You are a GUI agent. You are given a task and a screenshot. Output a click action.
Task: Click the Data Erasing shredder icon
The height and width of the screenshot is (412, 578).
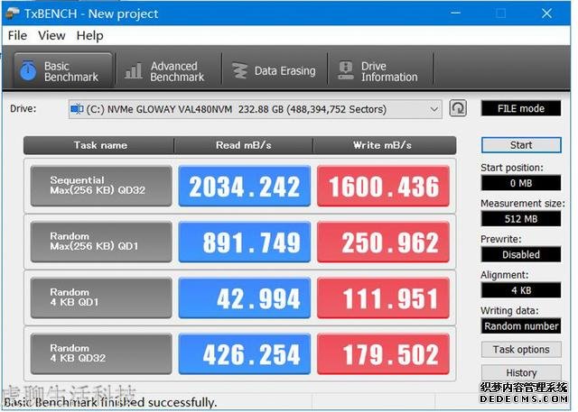(240, 70)
